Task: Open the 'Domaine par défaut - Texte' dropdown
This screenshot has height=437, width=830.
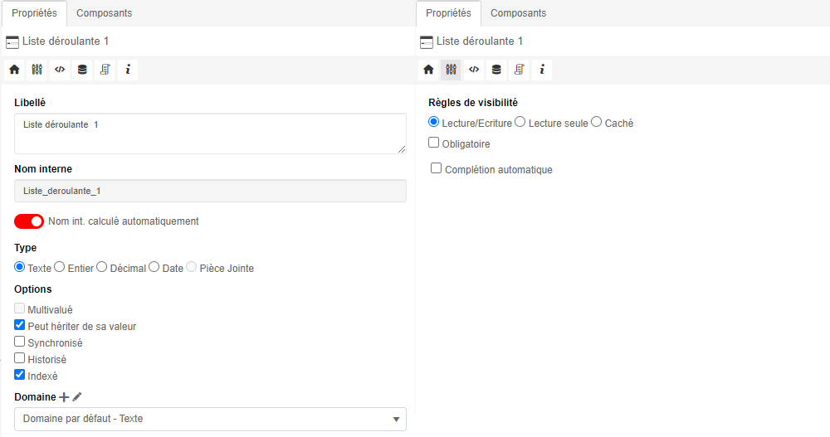Action: [210, 419]
